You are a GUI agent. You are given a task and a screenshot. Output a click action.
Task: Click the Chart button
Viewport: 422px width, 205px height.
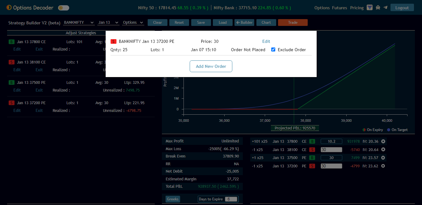pos(266,23)
